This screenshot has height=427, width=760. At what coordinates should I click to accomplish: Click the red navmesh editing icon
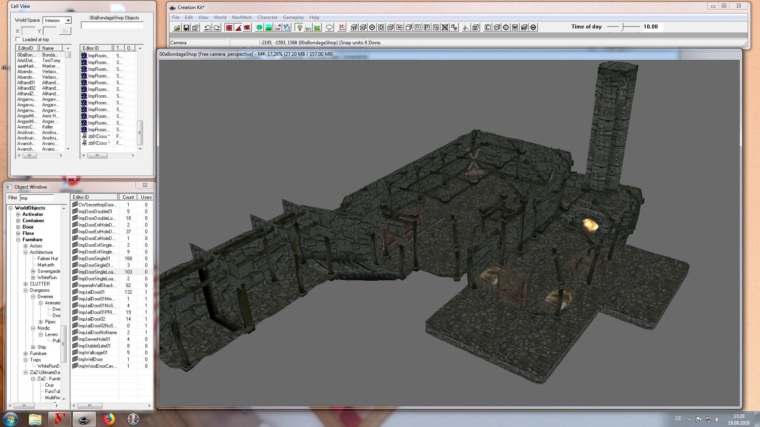(342, 27)
